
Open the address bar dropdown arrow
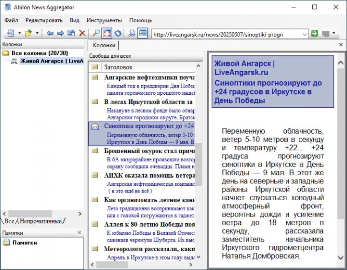pyautogui.click(x=305, y=35)
